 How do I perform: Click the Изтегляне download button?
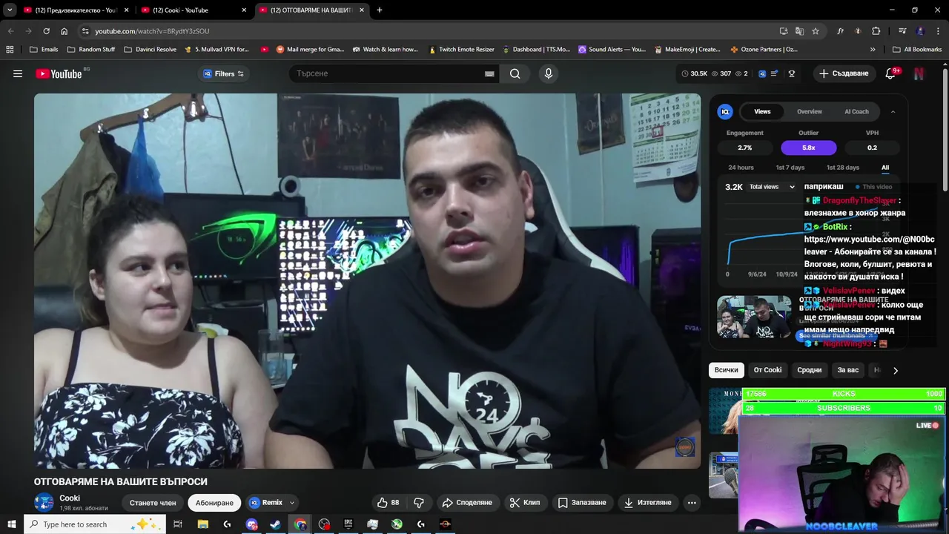(x=648, y=503)
